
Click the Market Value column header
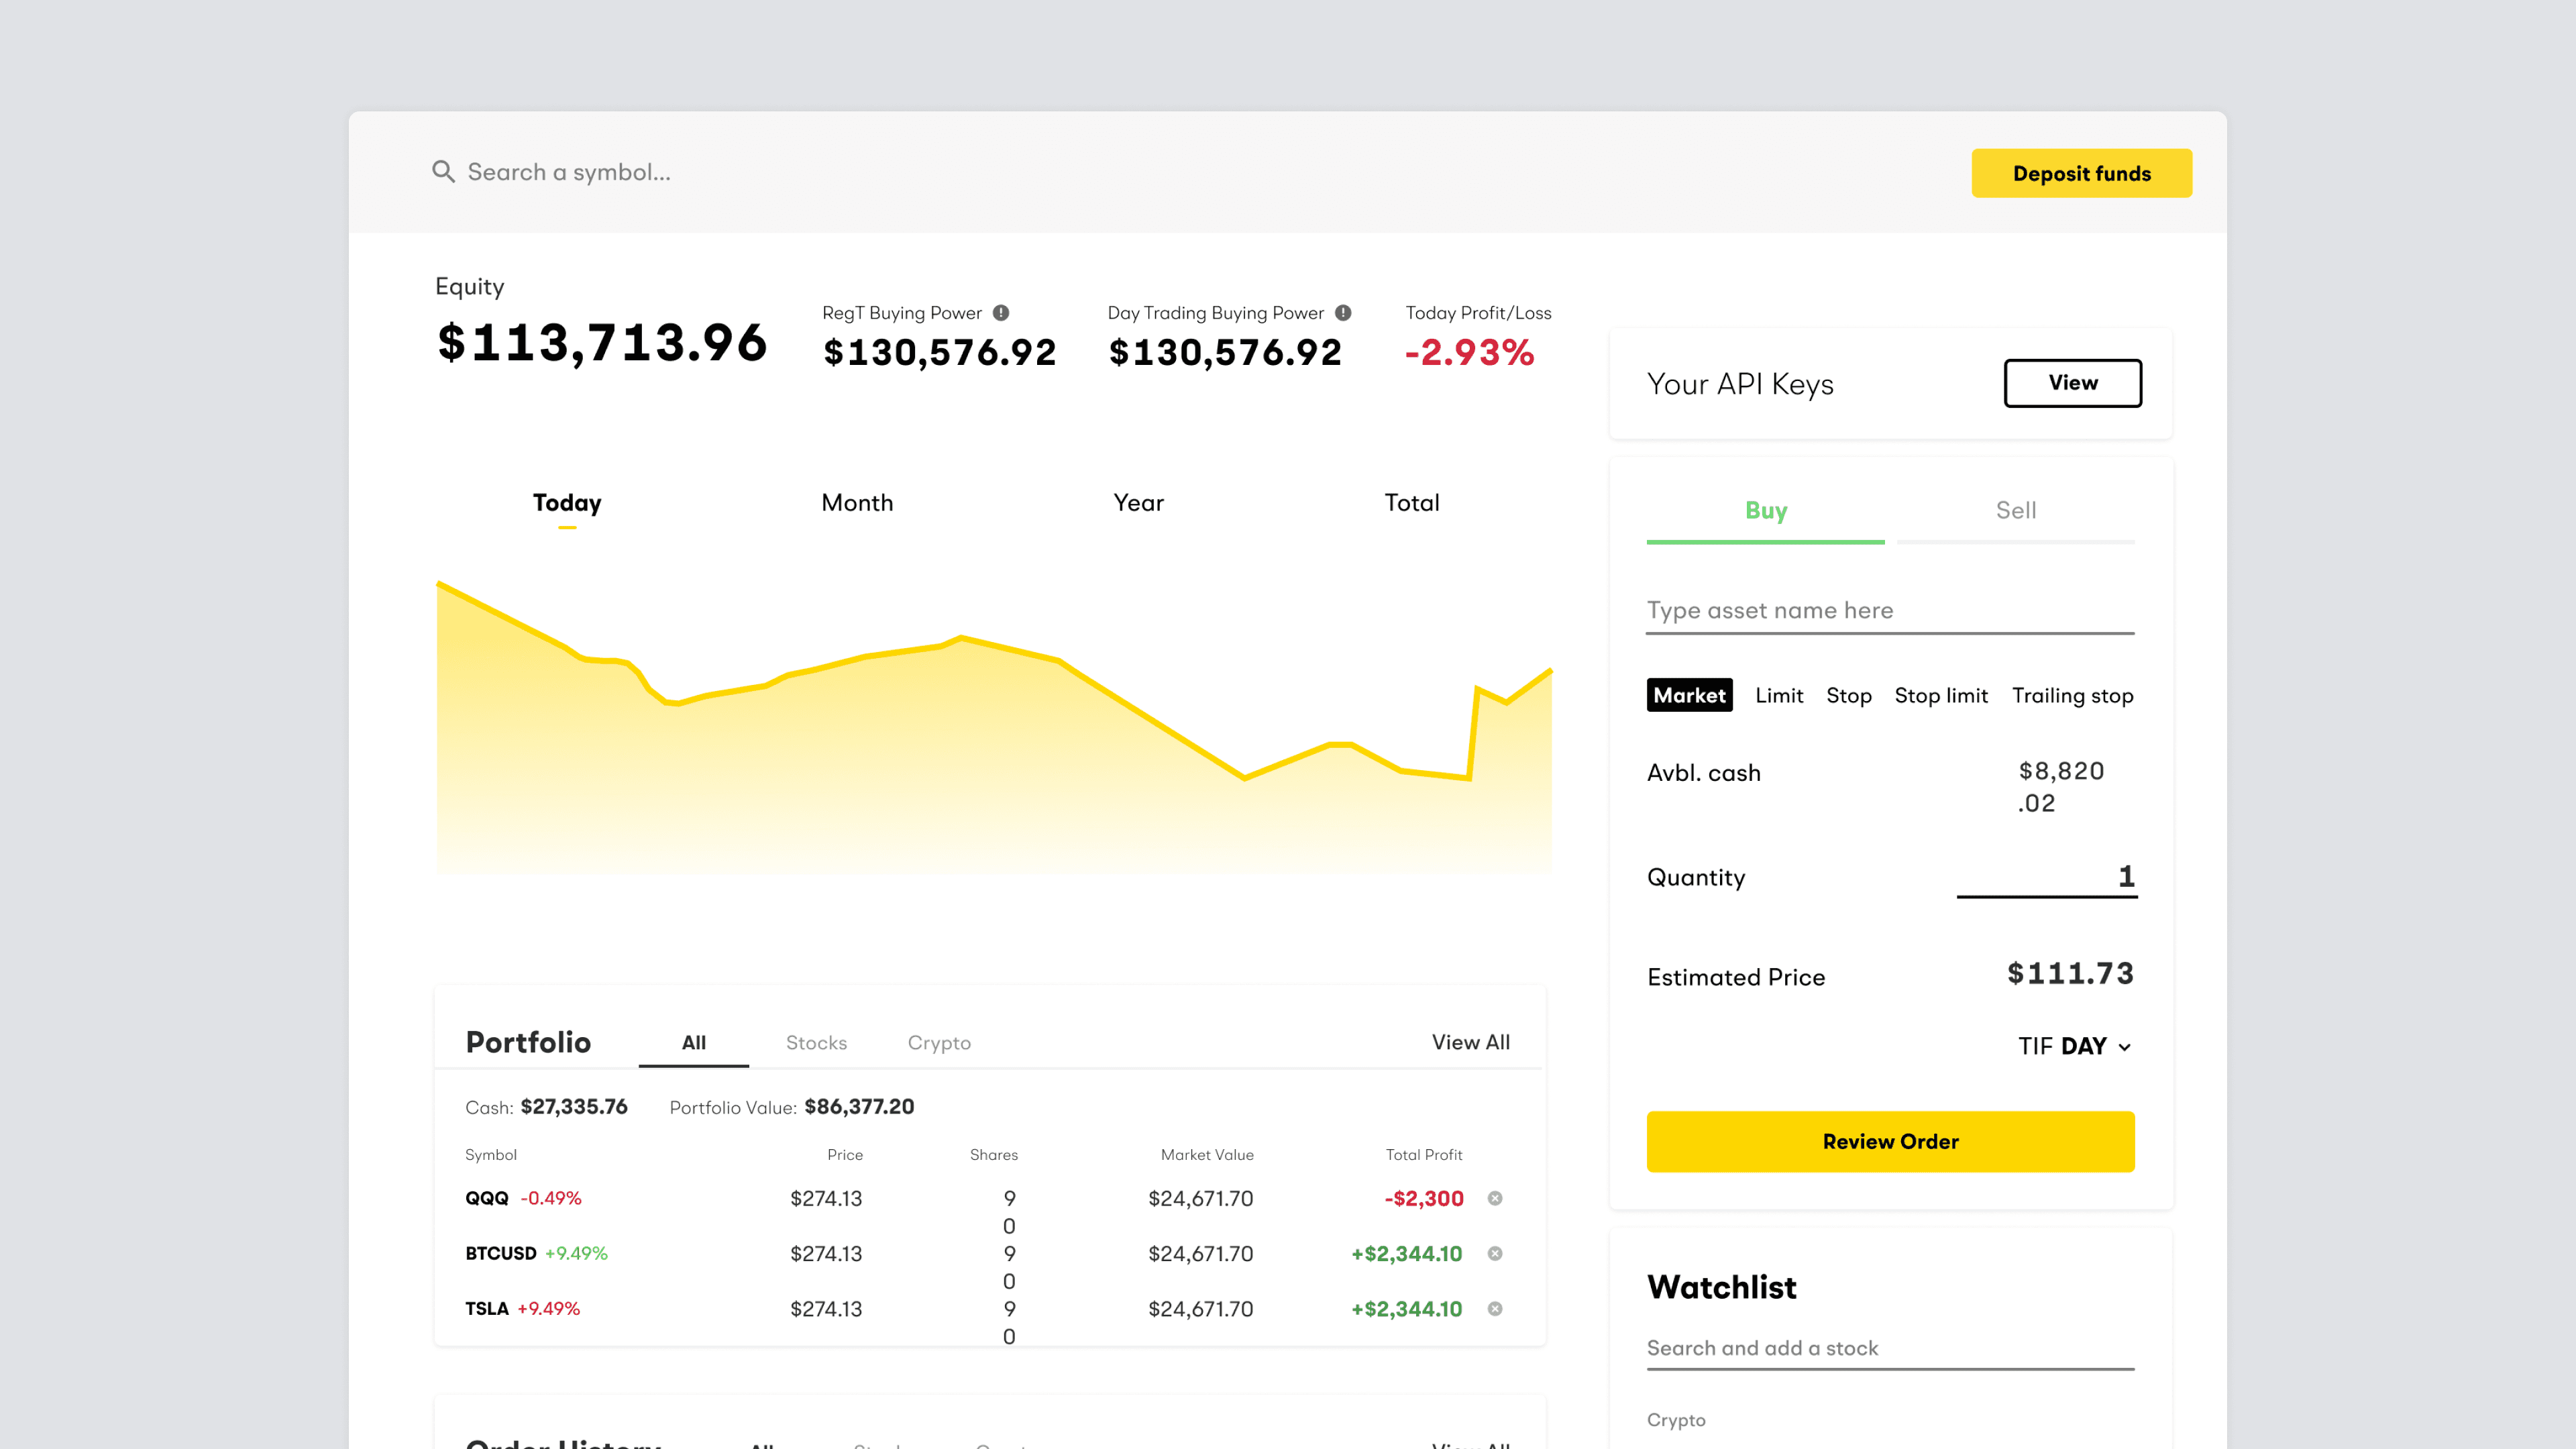(x=1206, y=1154)
